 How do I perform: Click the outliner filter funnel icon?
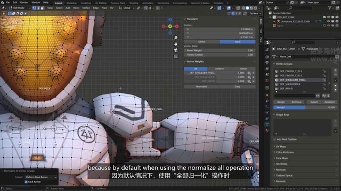[330, 8]
